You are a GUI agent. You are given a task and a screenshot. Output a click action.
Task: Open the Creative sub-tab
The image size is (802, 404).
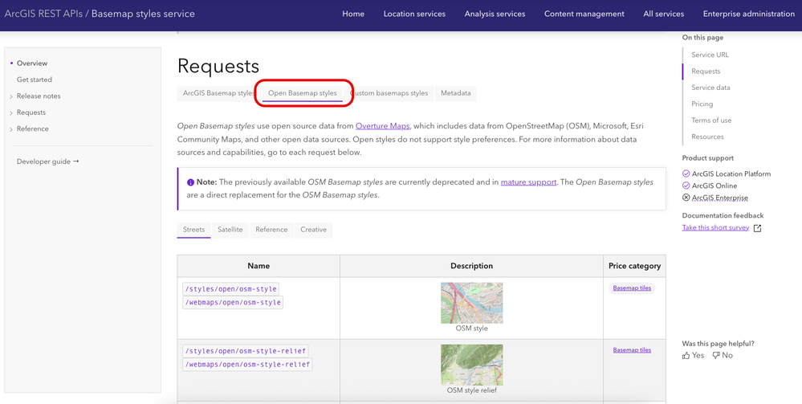314,230
